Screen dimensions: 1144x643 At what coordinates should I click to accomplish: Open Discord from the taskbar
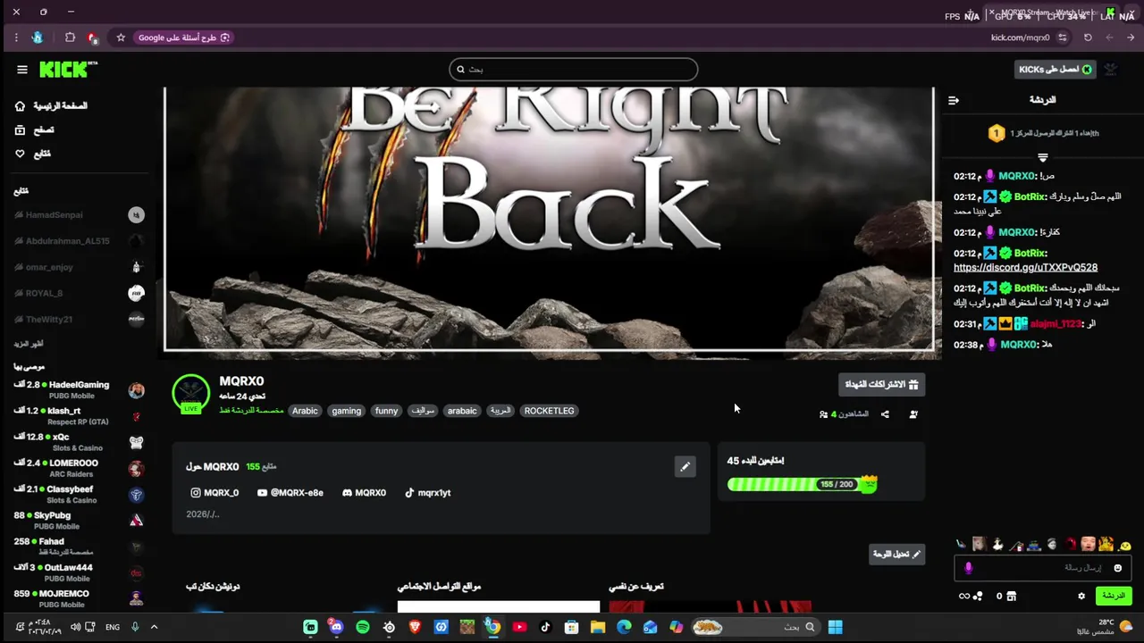[336, 627]
